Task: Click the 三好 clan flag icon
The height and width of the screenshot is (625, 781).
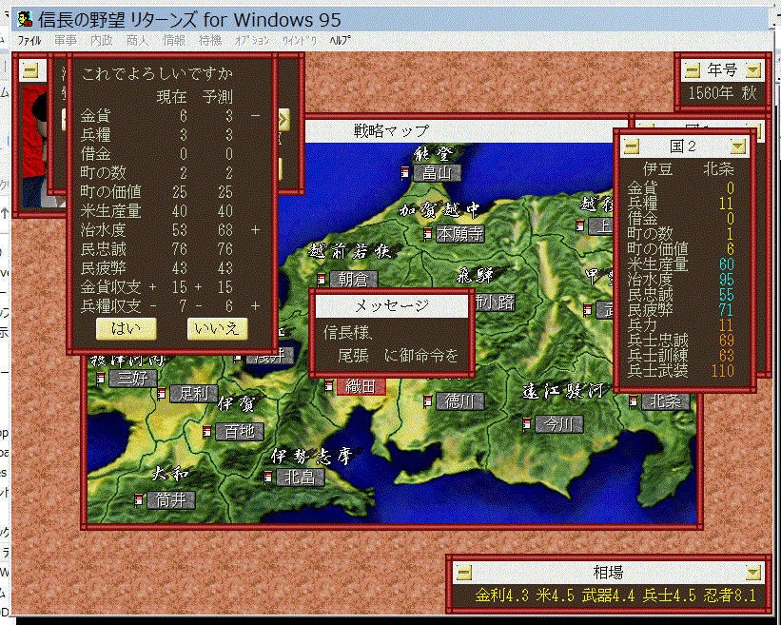Action: coord(101,379)
